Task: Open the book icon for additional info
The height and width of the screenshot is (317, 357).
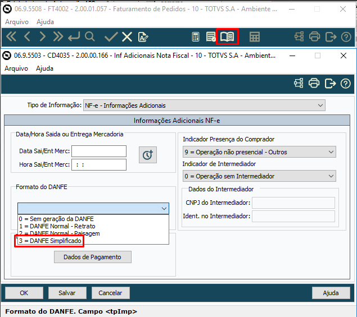Action: pos(227,36)
